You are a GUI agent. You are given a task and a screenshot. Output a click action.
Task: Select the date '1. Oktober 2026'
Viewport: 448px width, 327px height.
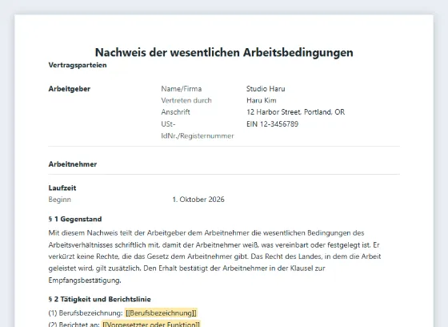(x=198, y=200)
